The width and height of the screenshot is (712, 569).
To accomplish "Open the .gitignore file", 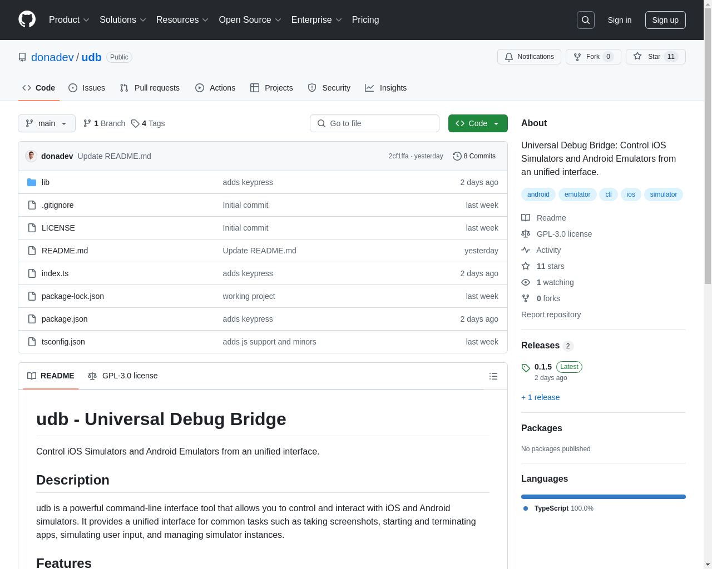I will coord(58,205).
